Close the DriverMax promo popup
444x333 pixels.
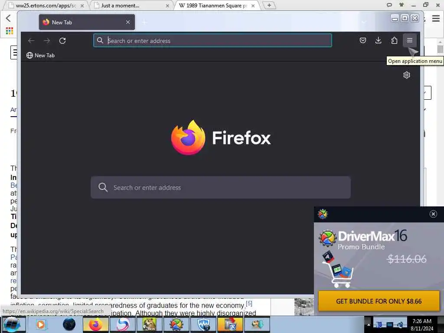(433, 214)
